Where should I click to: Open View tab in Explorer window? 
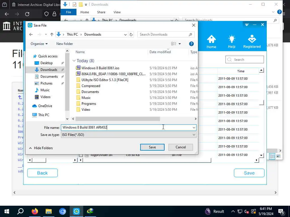(117, 12)
